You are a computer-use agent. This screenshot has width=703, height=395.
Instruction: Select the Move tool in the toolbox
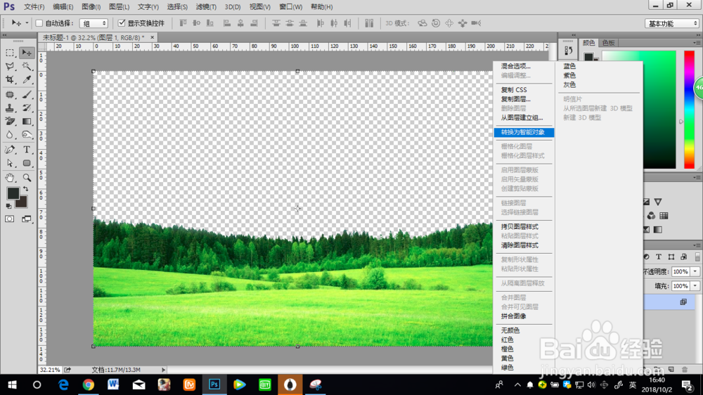[27, 53]
